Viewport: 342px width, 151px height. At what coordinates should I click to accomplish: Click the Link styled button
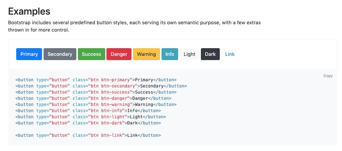(230, 54)
